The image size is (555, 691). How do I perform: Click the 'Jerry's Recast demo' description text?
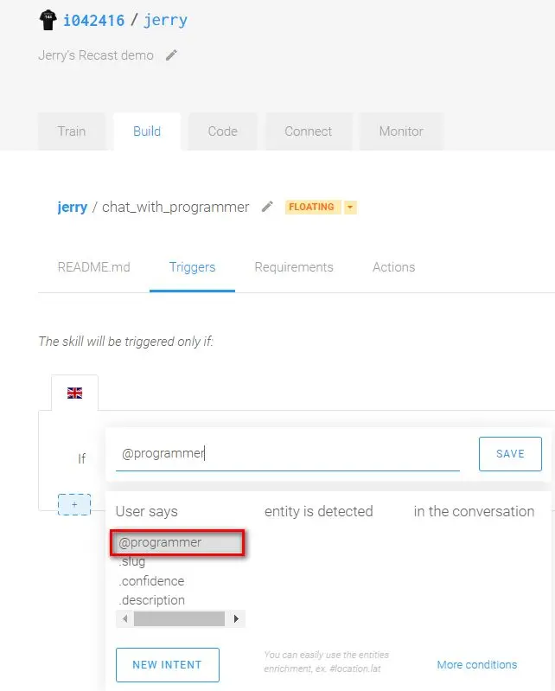[x=96, y=55]
